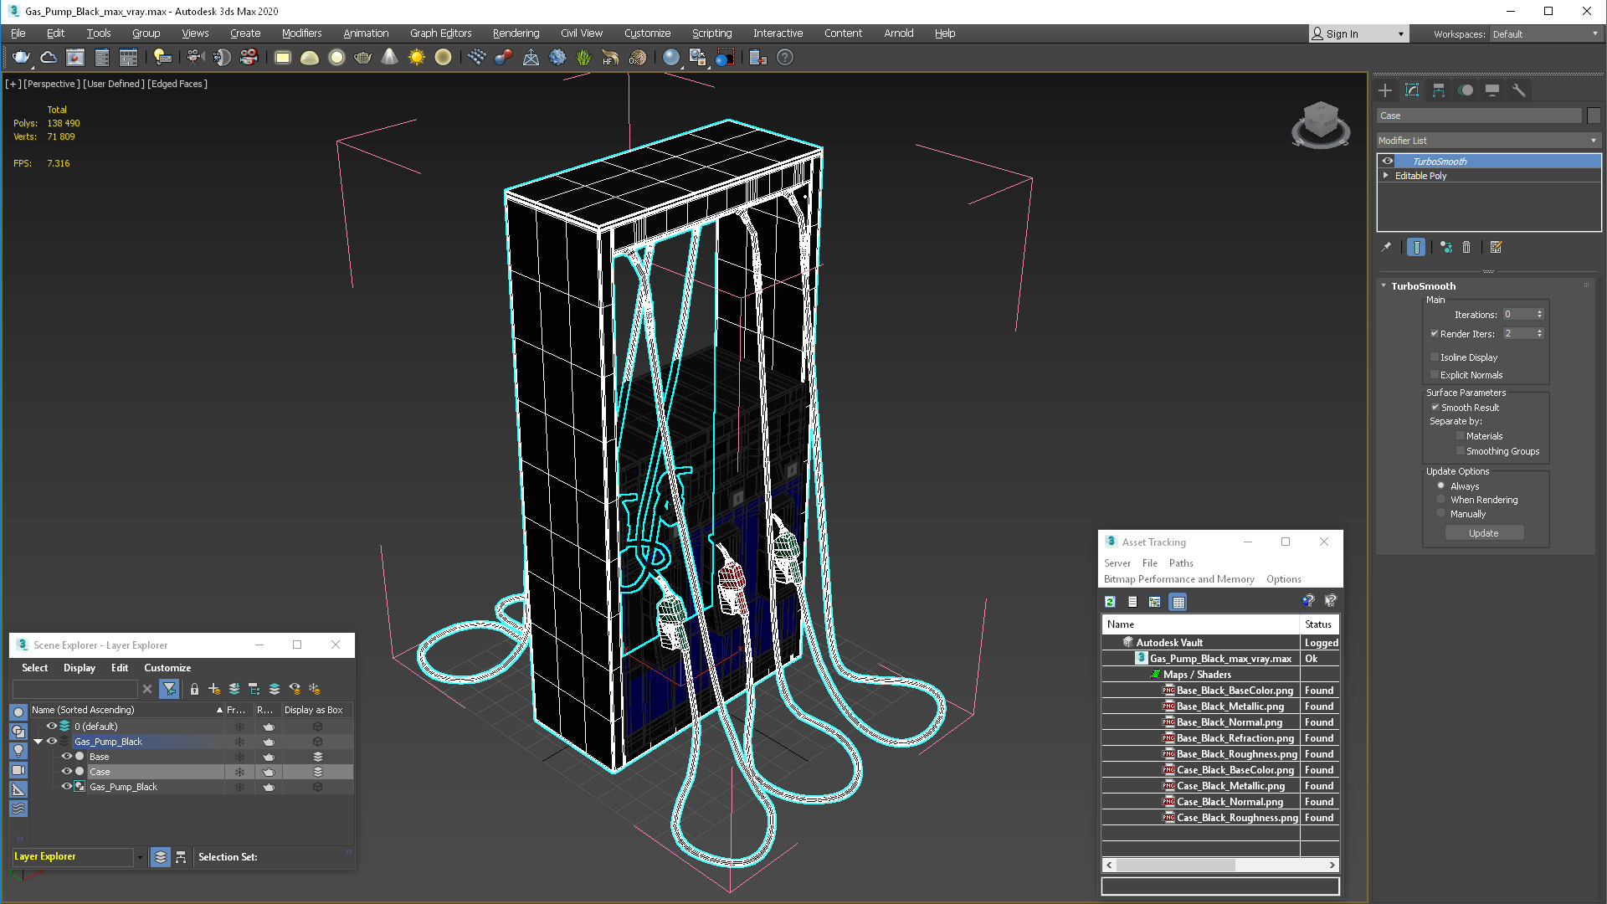This screenshot has width=1607, height=904.
Task: Enable Separate by Materials checkbox
Action: coord(1461,436)
